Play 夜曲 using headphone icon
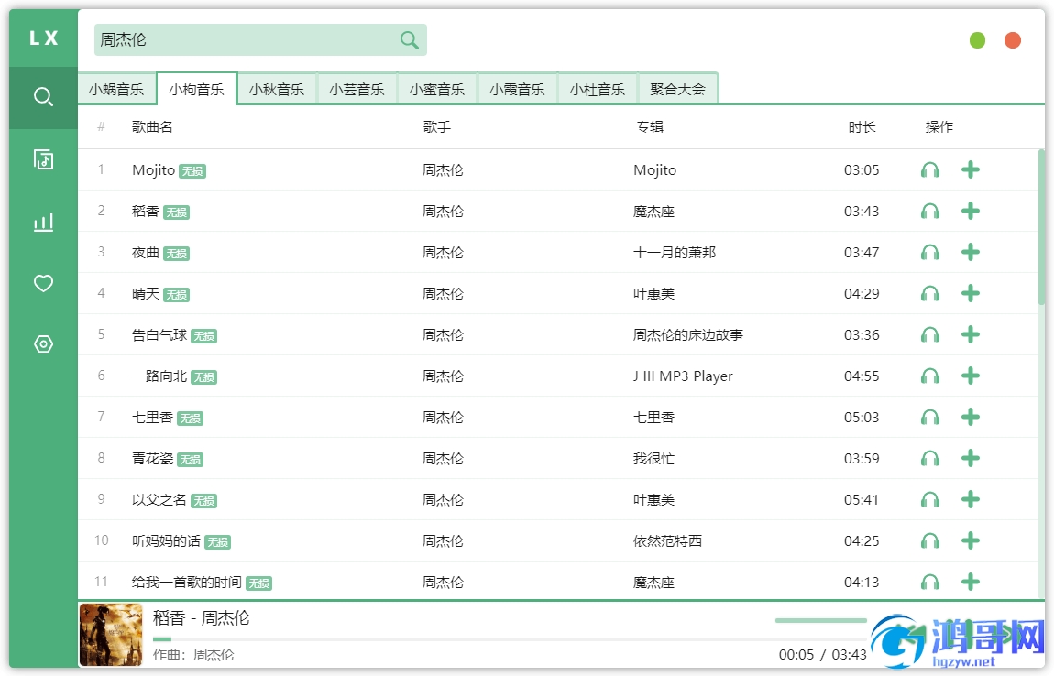 [x=930, y=253]
